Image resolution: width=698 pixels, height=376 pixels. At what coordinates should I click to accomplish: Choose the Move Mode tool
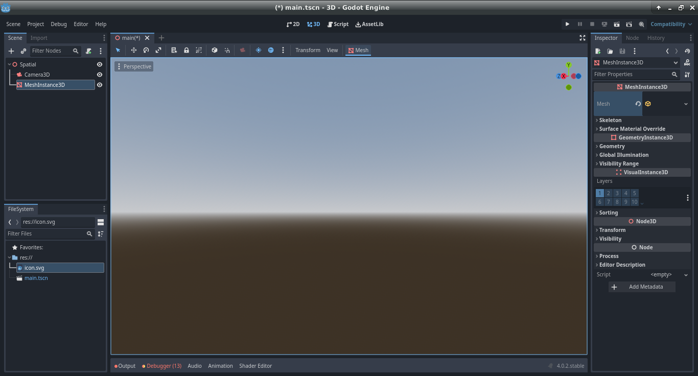click(x=134, y=50)
